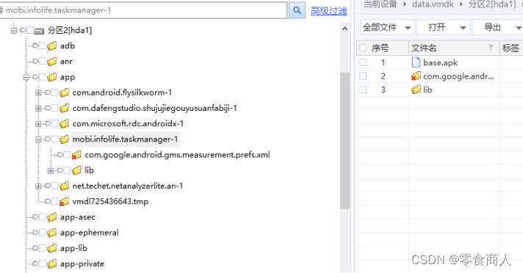Image resolution: width=523 pixels, height=273 pixels.
Task: Check the mobi.infolife.taskmanager-1 checkbox
Action: (x=54, y=139)
